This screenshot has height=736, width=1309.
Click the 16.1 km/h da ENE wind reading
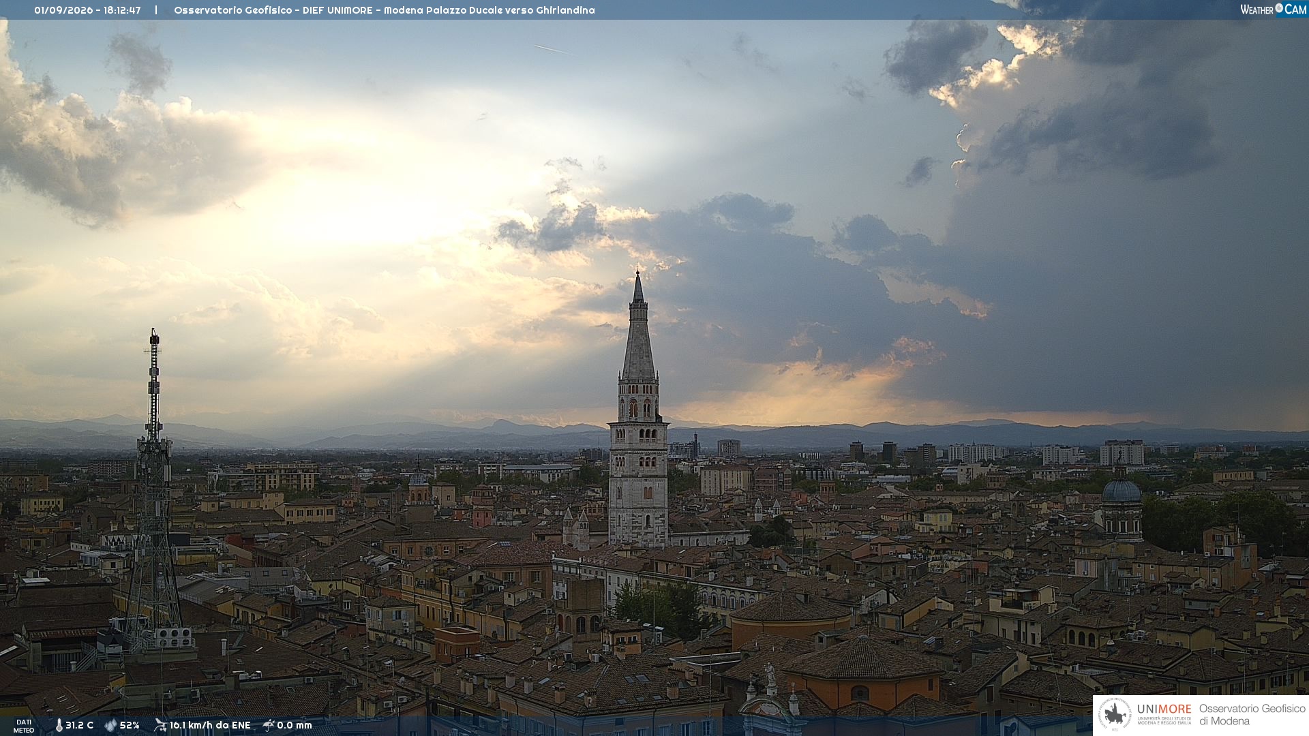click(x=210, y=725)
